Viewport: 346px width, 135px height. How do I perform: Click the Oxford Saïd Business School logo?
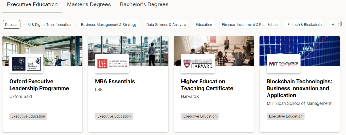26,63
